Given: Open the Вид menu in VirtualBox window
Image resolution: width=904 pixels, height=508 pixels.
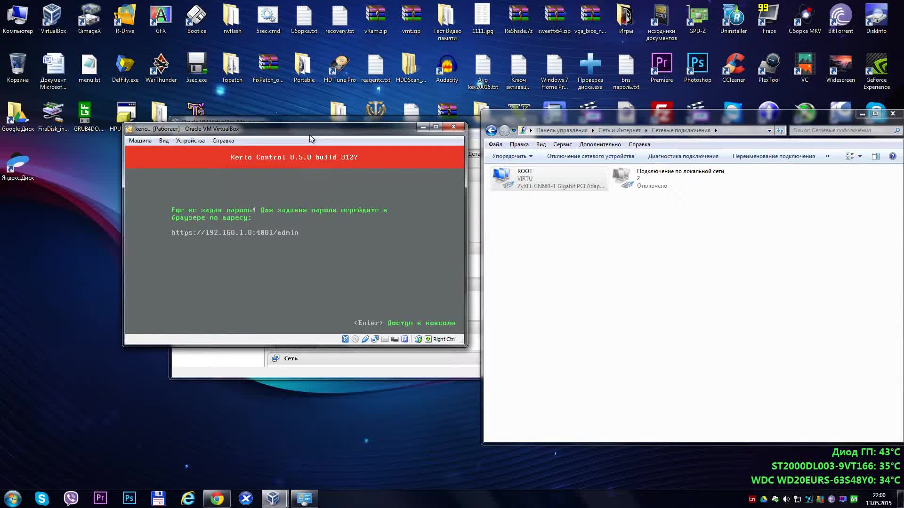Looking at the screenshot, I should tap(163, 141).
